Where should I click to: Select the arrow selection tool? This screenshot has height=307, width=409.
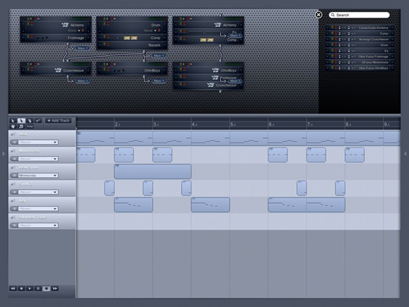click(13, 120)
